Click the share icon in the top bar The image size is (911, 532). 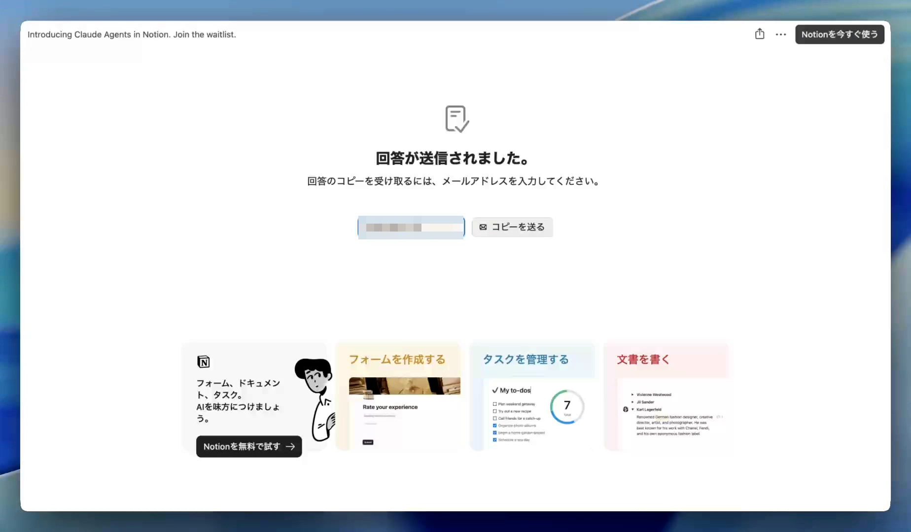pyautogui.click(x=760, y=34)
